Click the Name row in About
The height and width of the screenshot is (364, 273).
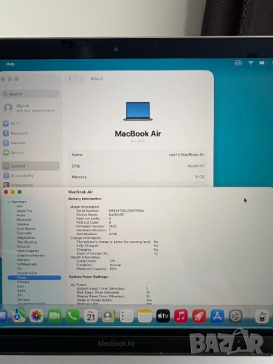pyautogui.click(x=138, y=155)
